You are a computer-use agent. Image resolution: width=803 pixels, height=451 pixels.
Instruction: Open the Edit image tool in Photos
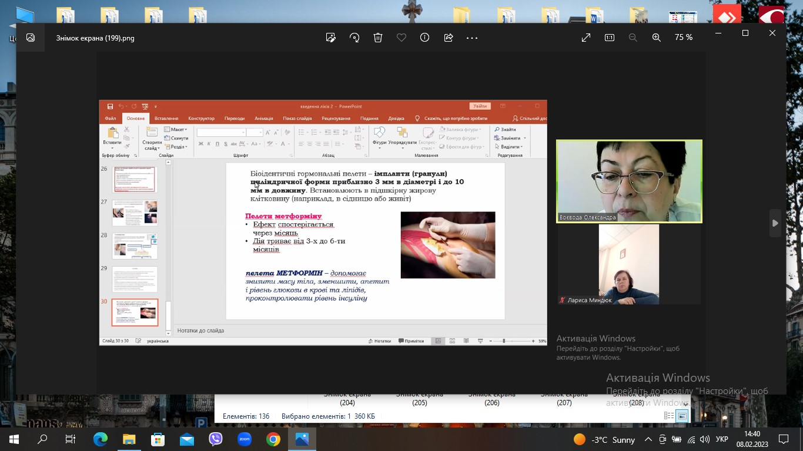tap(331, 38)
